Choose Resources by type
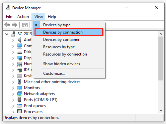Viewport: 166px width, 124px height. (69, 47)
